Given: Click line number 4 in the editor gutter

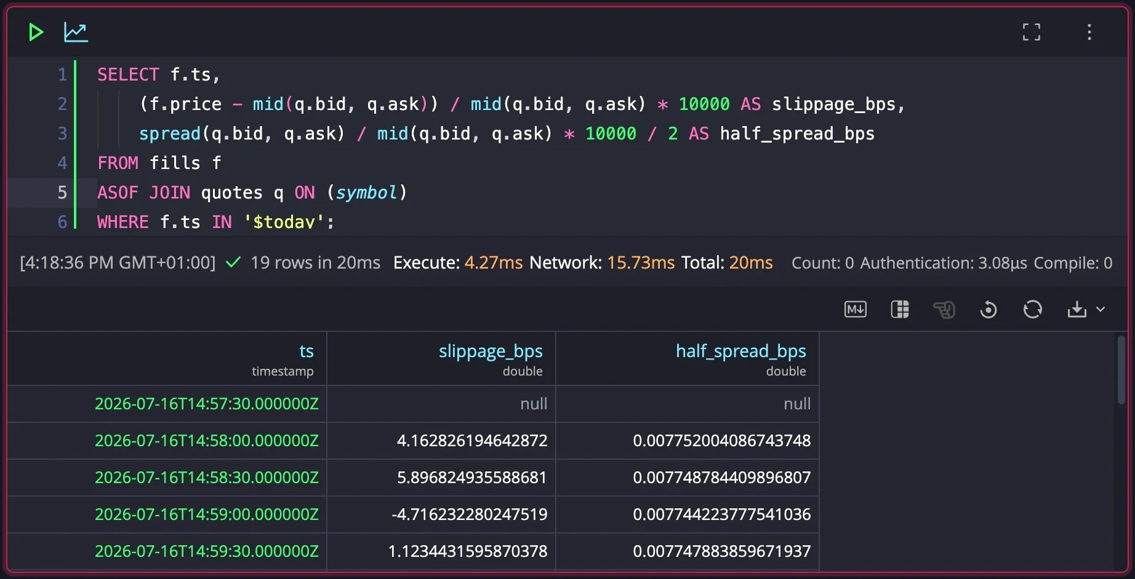Looking at the screenshot, I should (x=62, y=163).
